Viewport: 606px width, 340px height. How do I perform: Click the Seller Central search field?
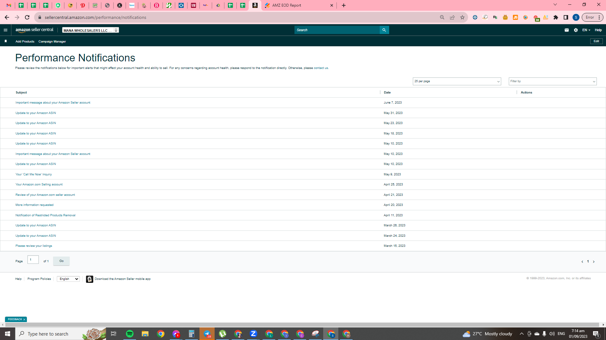pyautogui.click(x=337, y=30)
